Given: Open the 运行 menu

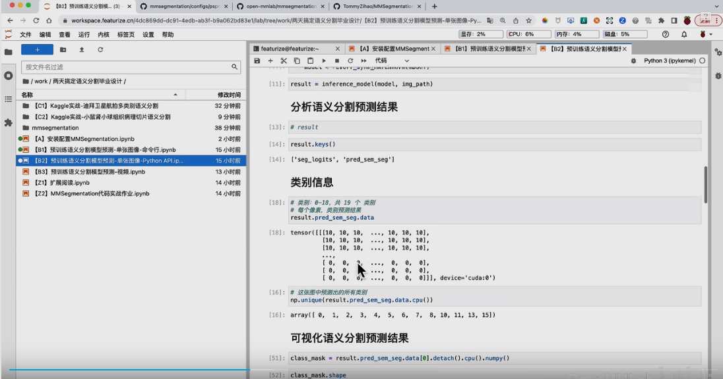Looking at the screenshot, I should pyautogui.click(x=84, y=34).
